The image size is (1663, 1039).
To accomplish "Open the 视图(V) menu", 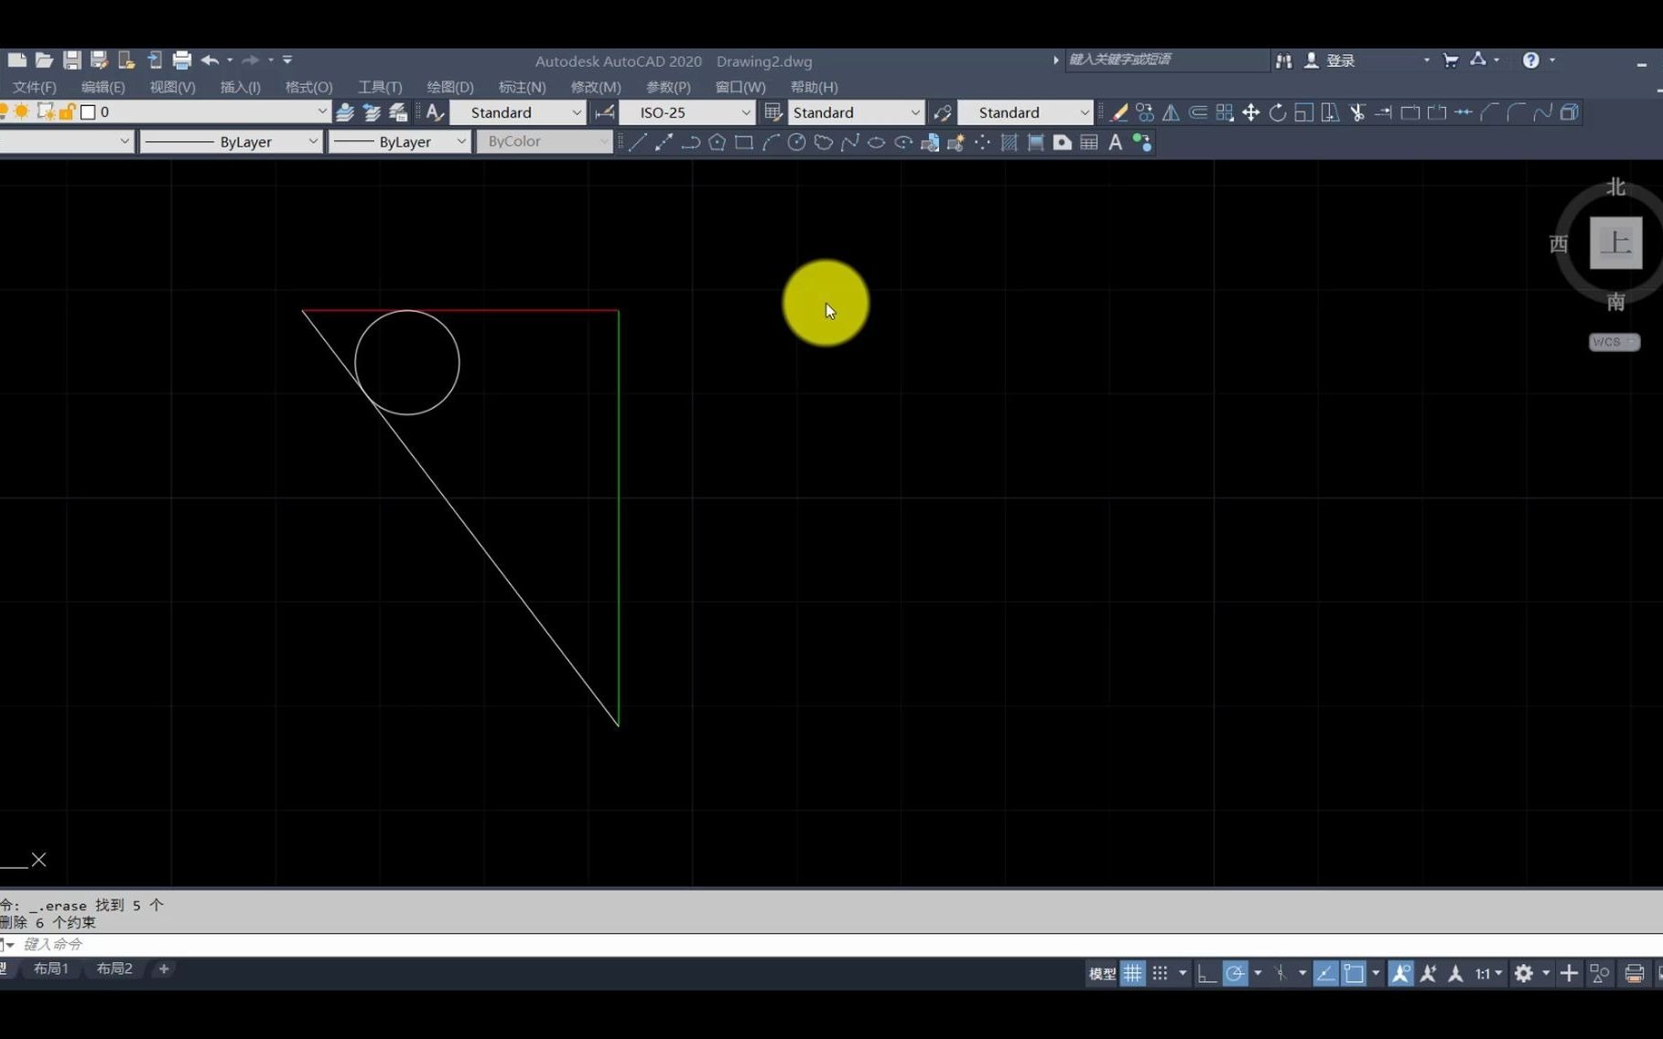I will click(x=172, y=87).
